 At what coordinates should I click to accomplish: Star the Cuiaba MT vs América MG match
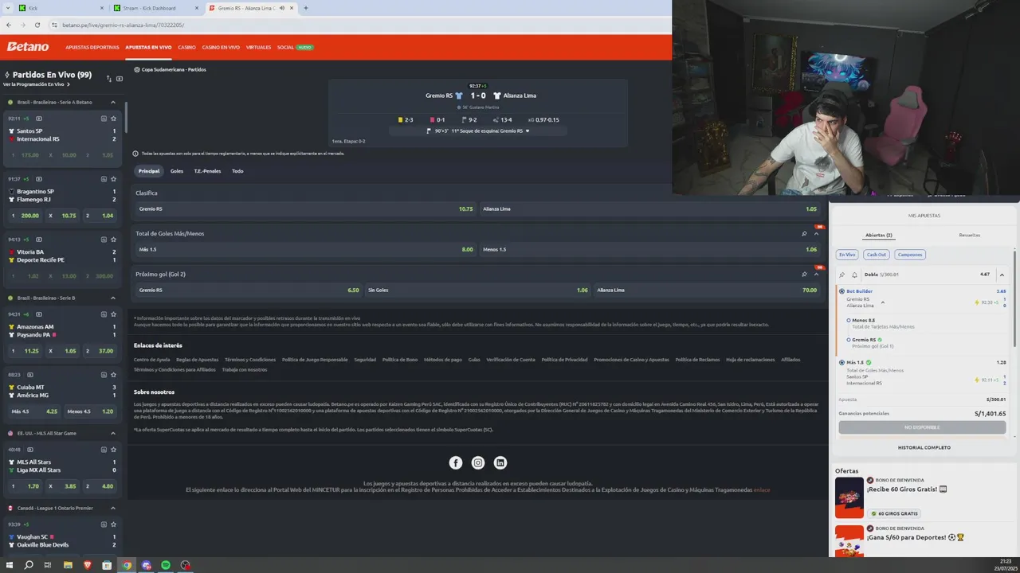[114, 375]
